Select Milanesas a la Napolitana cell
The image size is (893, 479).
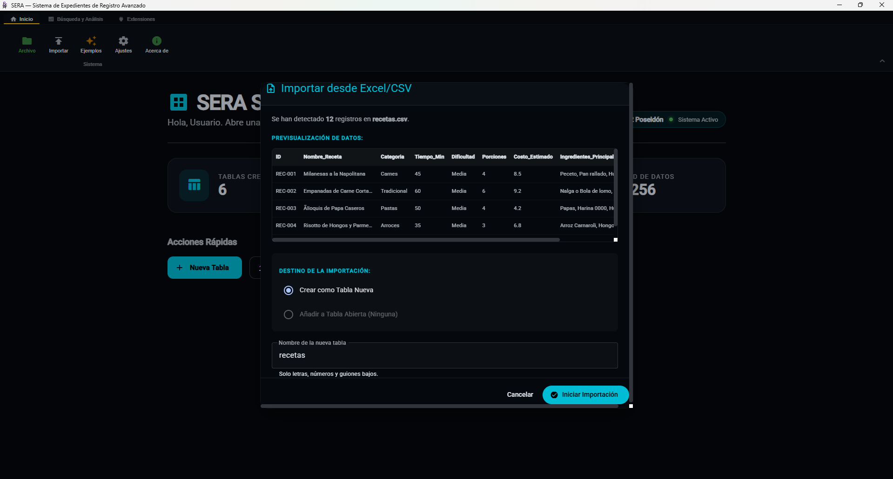click(334, 174)
